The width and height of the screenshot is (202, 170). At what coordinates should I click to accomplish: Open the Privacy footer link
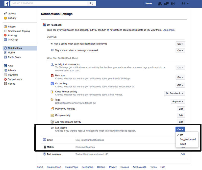pyautogui.click(x=113, y=167)
